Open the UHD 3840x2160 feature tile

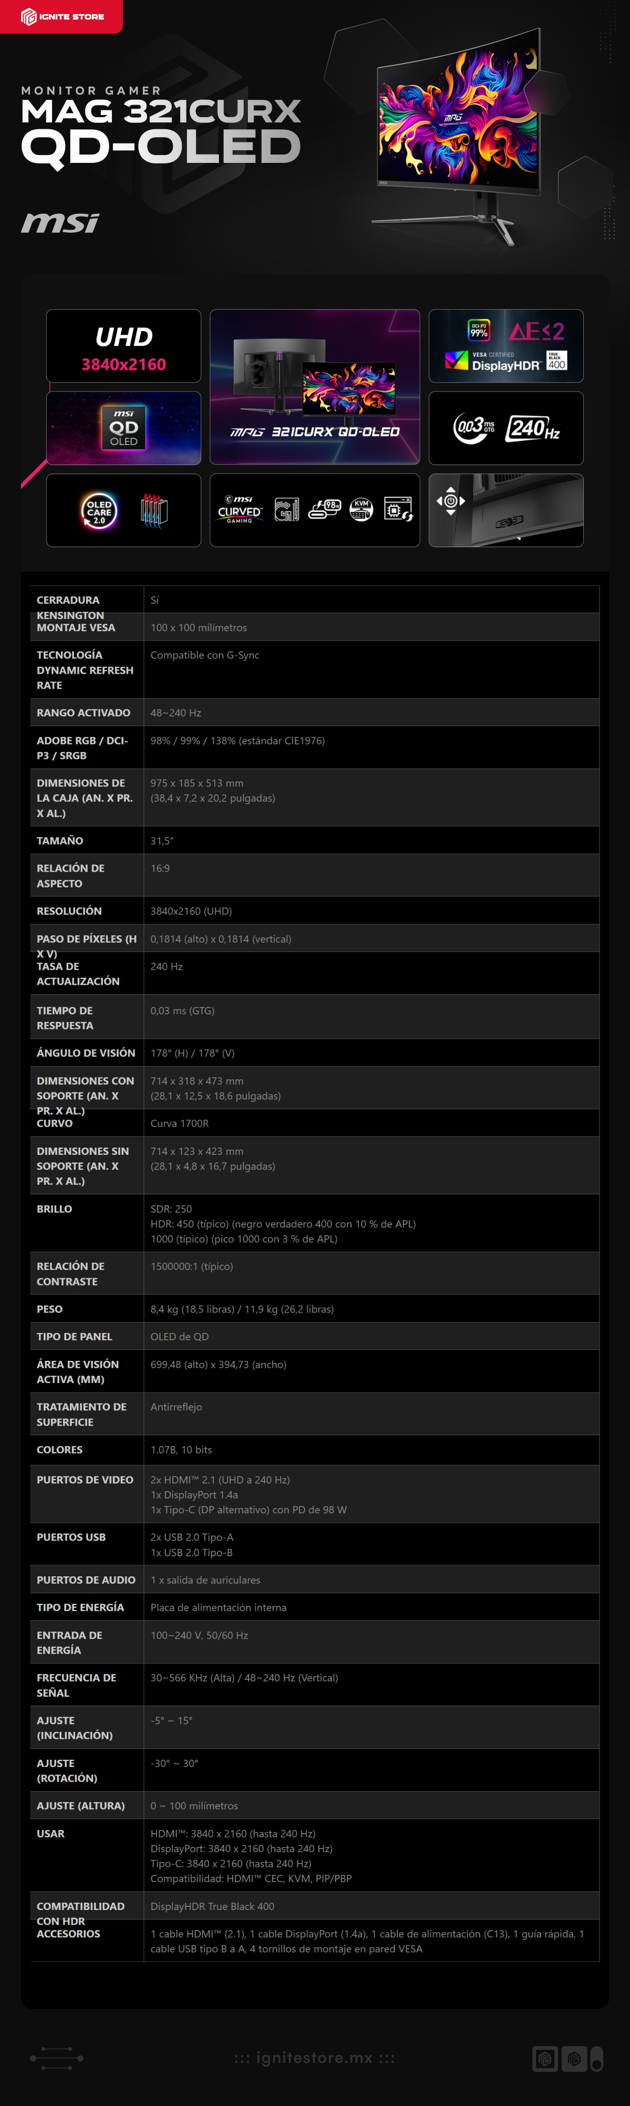click(123, 346)
